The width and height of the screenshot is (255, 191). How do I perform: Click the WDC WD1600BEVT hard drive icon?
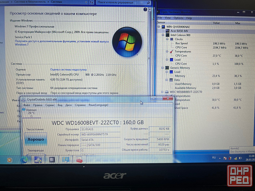pyautogui.click(x=167, y=92)
